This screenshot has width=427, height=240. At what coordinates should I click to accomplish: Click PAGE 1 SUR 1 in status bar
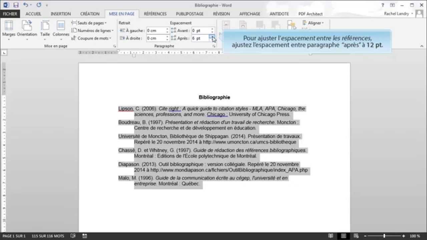tap(14, 236)
